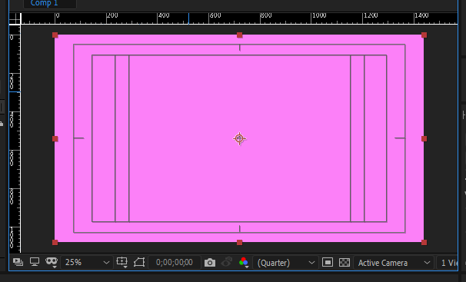Image resolution: width=466 pixels, height=282 pixels.
Task: Toggle the transparency grid checkerboard icon
Action: (x=345, y=263)
